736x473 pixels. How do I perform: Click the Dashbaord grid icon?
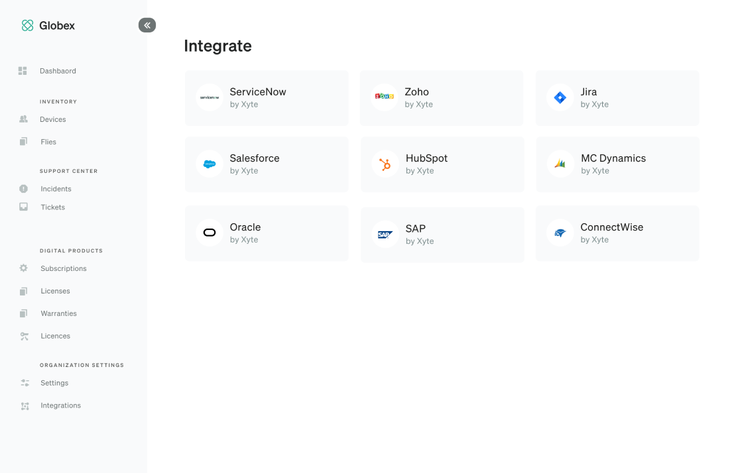click(23, 71)
